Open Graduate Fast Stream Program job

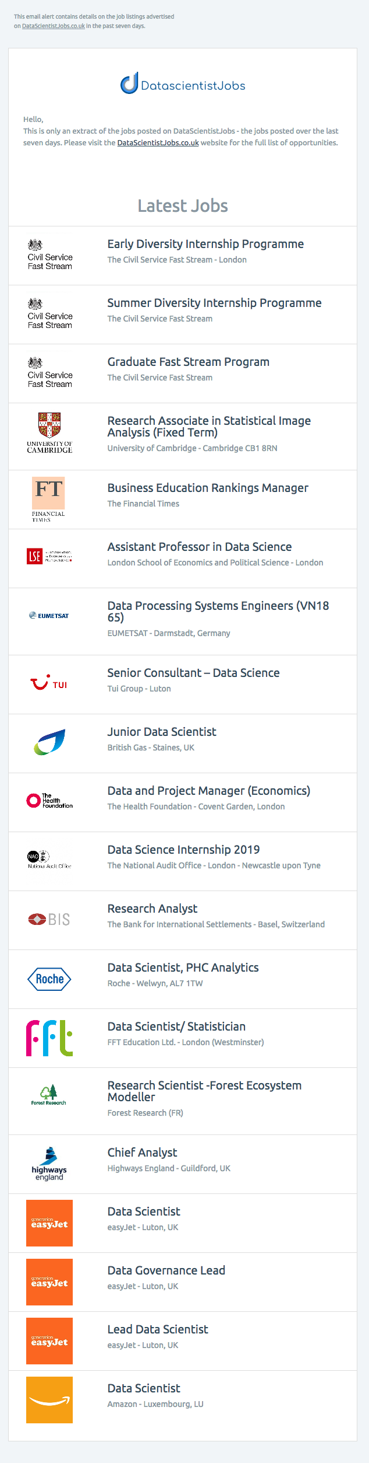coord(189,362)
